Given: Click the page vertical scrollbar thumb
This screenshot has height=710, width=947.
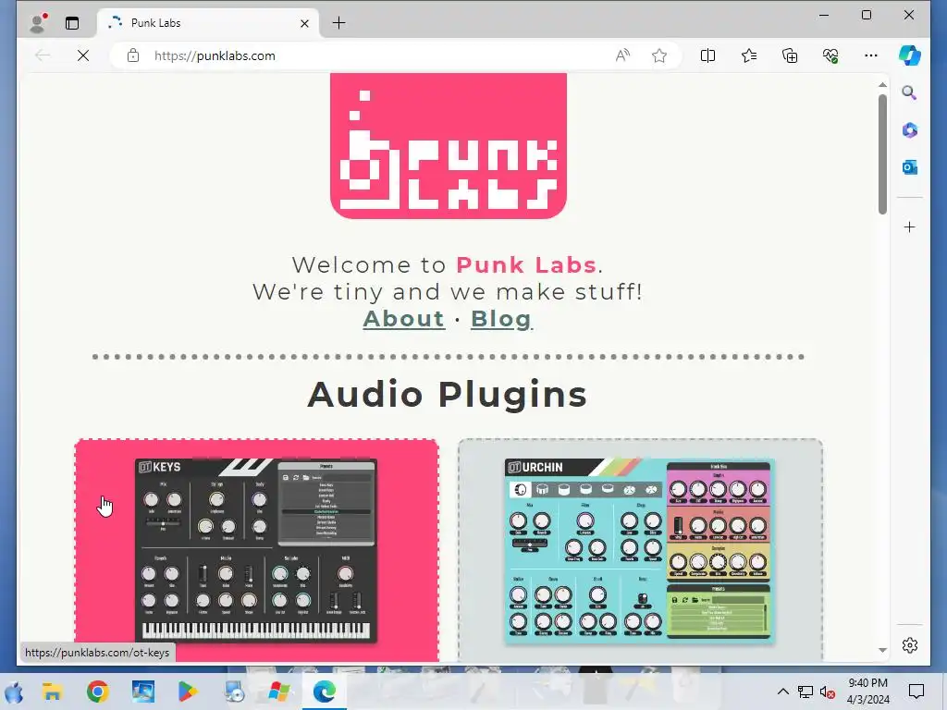Looking at the screenshot, I should click(x=882, y=154).
